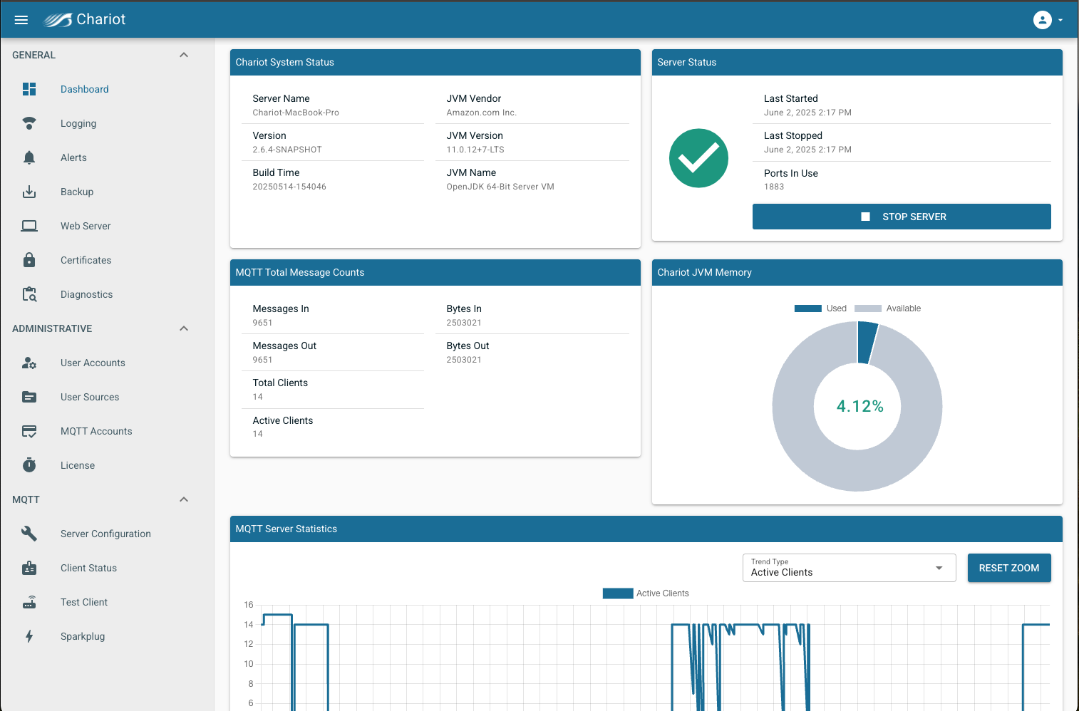Image resolution: width=1079 pixels, height=711 pixels.
Task: Click the User Sources folder icon
Action: tap(29, 397)
